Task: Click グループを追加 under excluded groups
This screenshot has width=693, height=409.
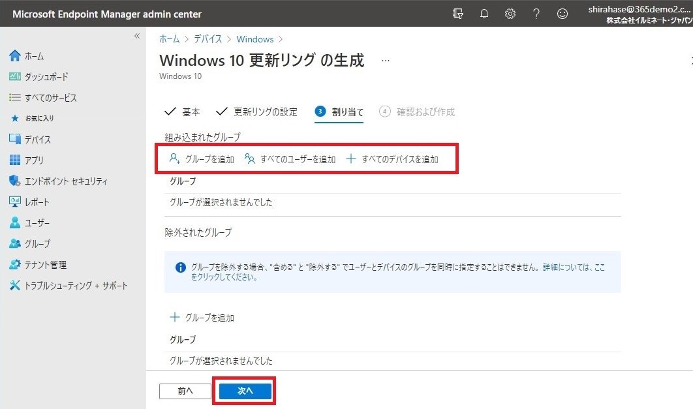Action: coord(209,318)
